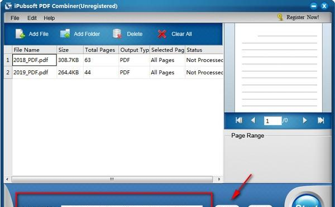Close the PDF Combiner window
335x207 pixels.
324,6
